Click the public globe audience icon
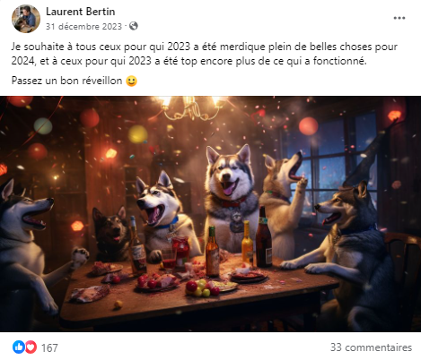Image resolution: width=421 pixels, height=360 pixels. point(134,26)
